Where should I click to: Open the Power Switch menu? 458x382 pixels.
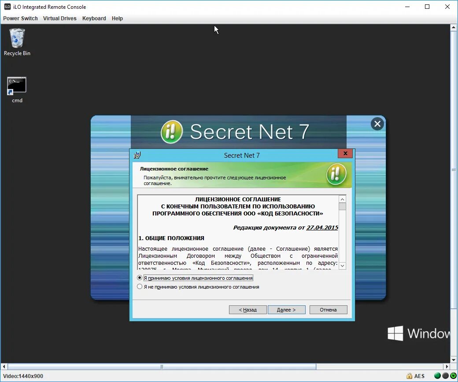(x=20, y=19)
